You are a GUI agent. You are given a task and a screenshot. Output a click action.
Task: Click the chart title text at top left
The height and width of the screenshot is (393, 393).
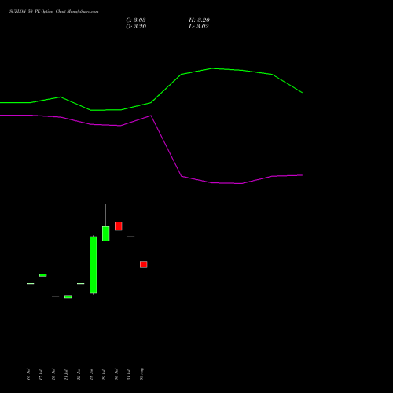[54, 12]
